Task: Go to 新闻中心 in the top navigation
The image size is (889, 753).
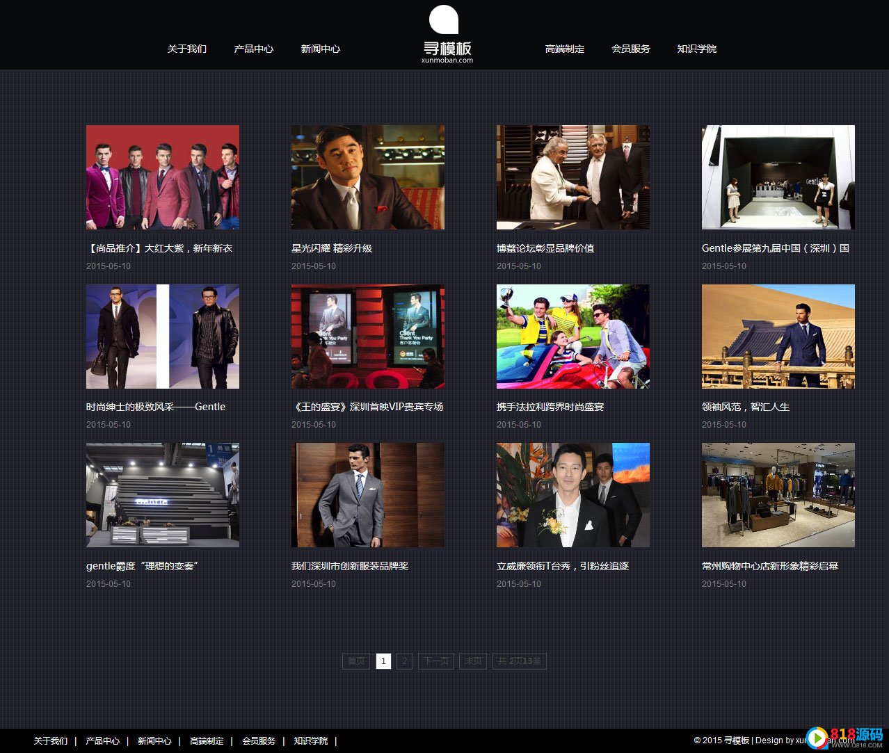Action: (320, 49)
